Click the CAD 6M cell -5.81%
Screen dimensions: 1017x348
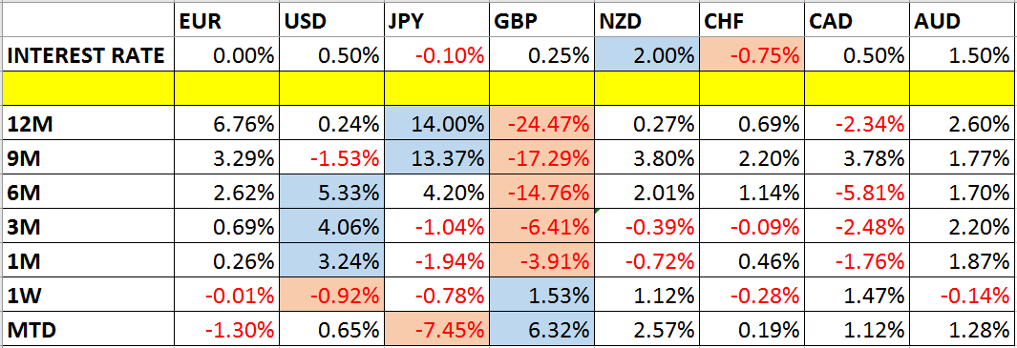(x=857, y=193)
